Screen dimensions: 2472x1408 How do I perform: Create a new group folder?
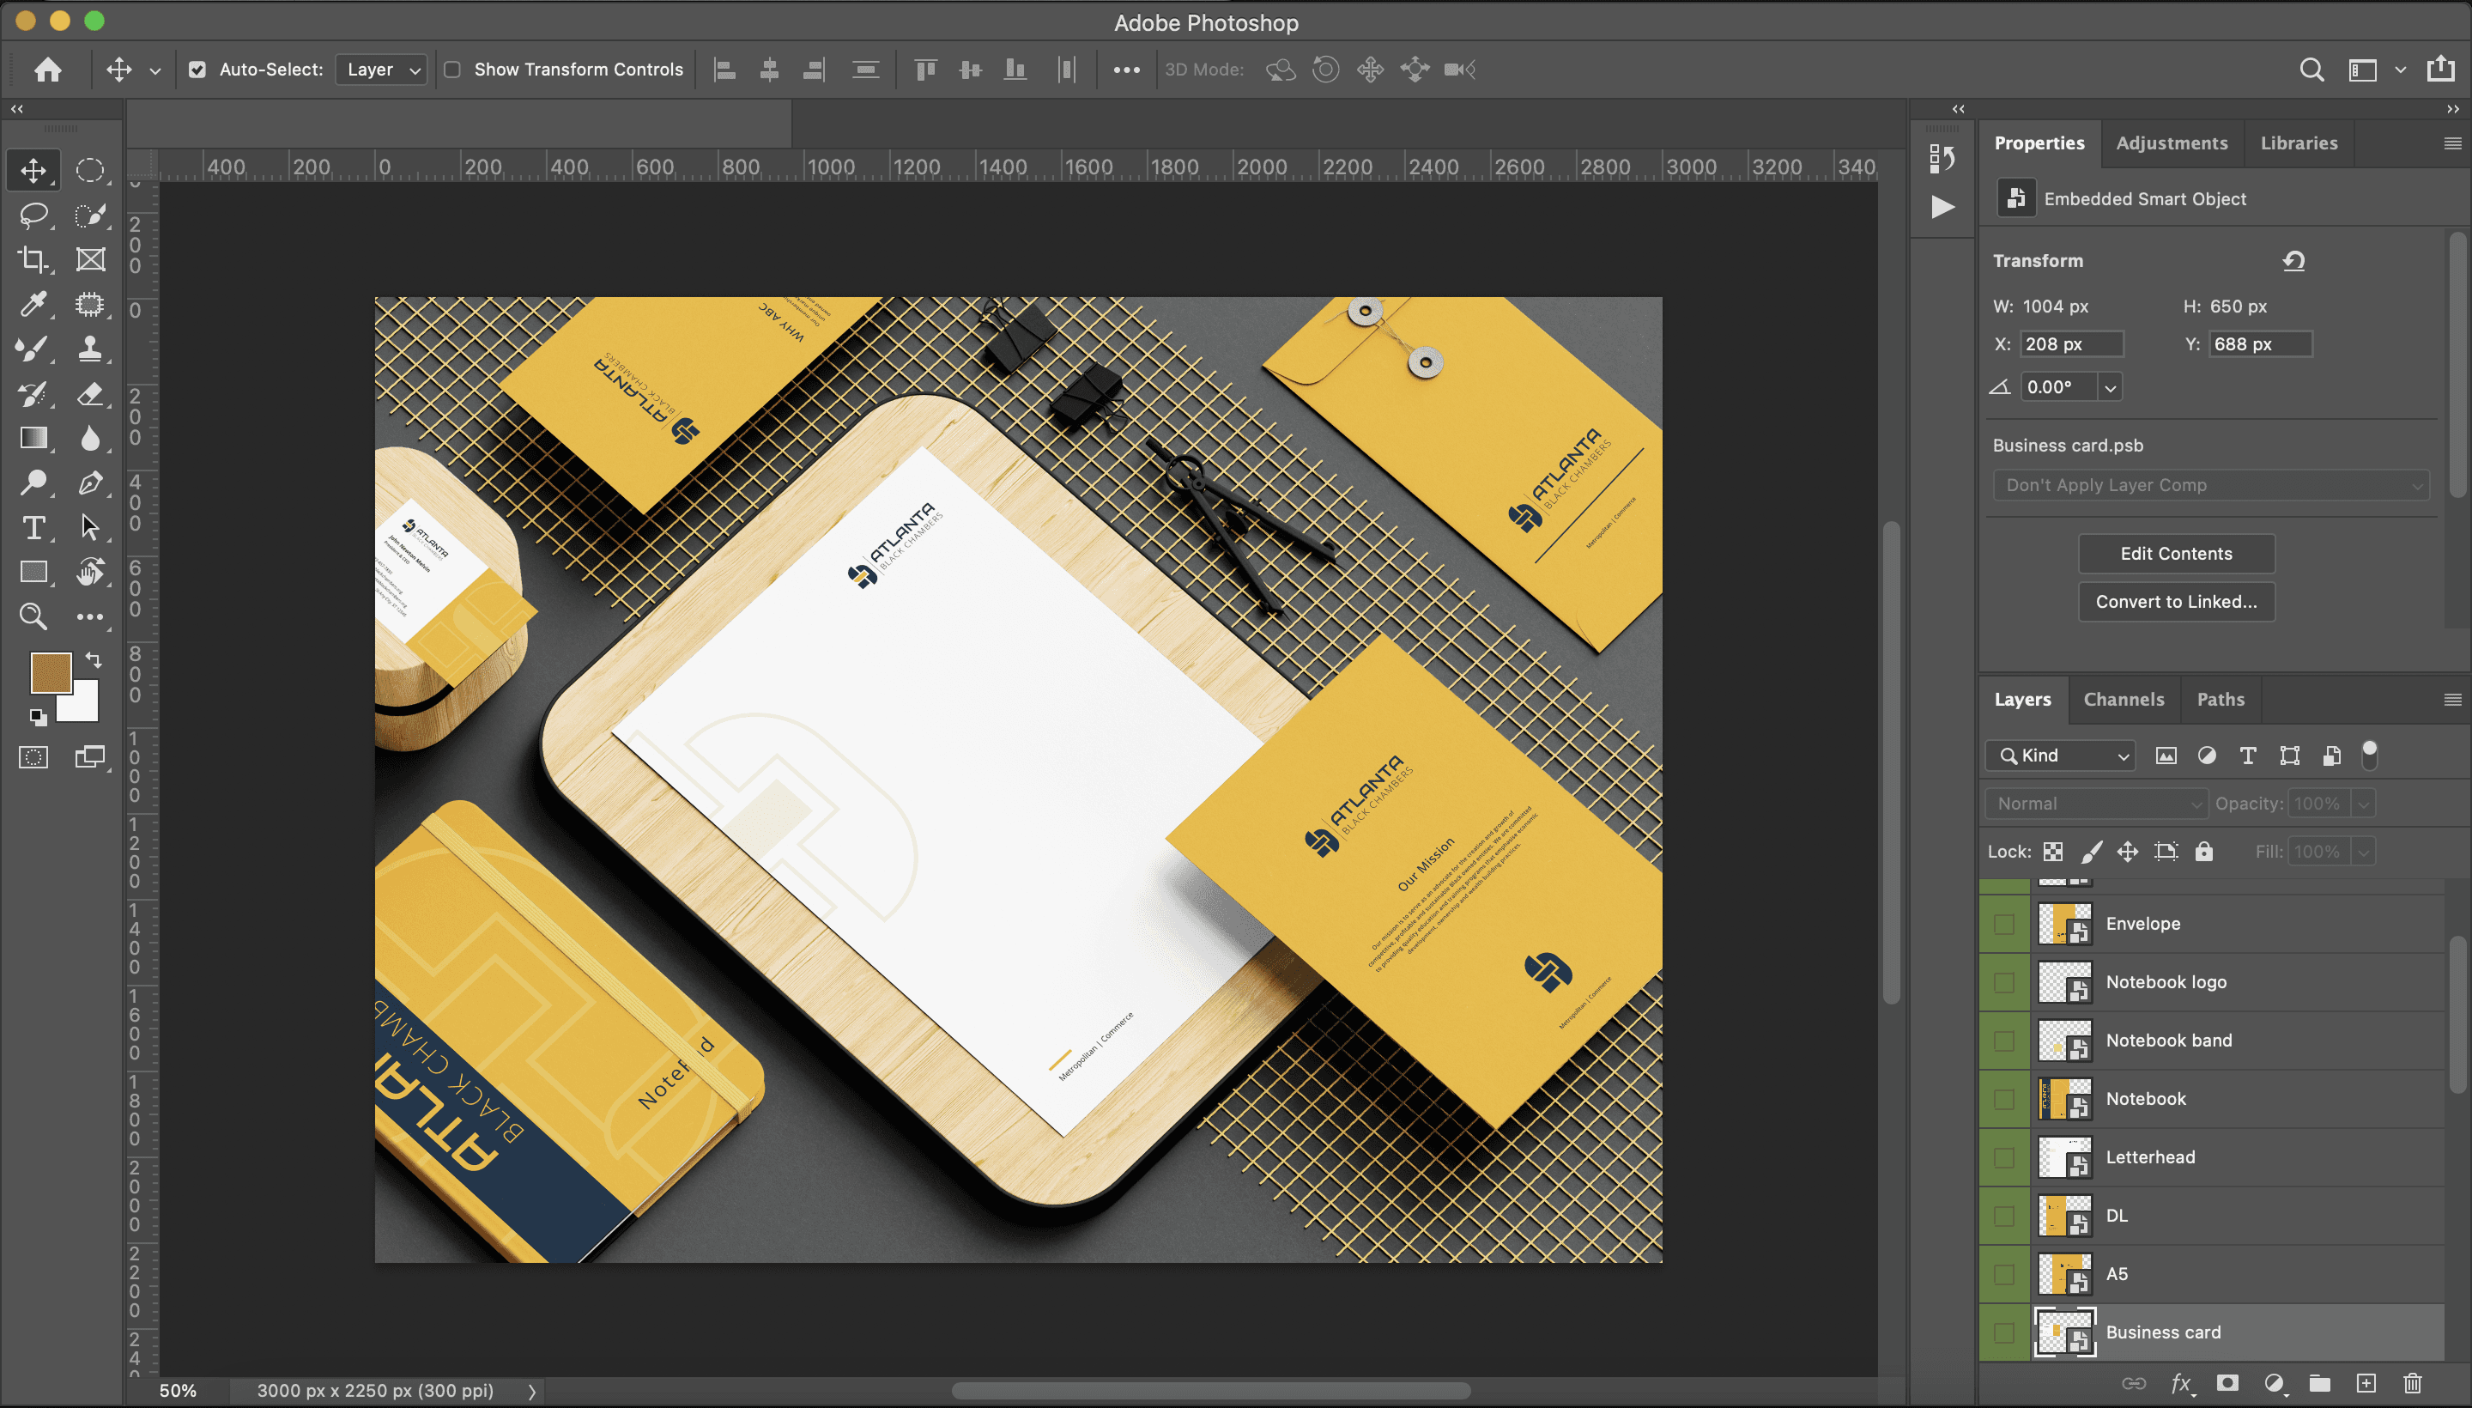(x=2319, y=1384)
